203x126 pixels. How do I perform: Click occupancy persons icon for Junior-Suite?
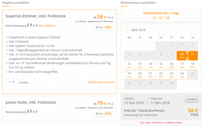click(32, 112)
